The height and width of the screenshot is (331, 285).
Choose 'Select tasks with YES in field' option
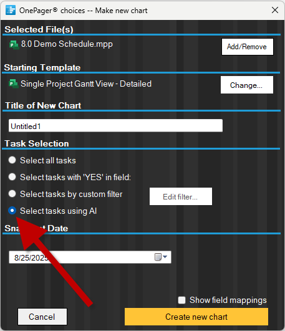[12, 177]
